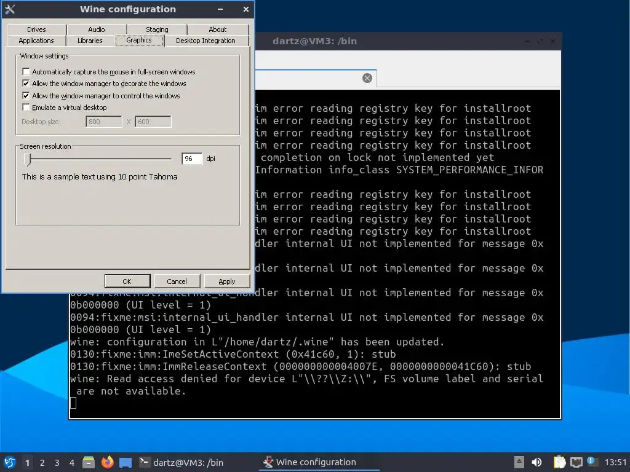The image size is (630, 472).
Task: Open the clipboard manager tray icon
Action: (559, 462)
